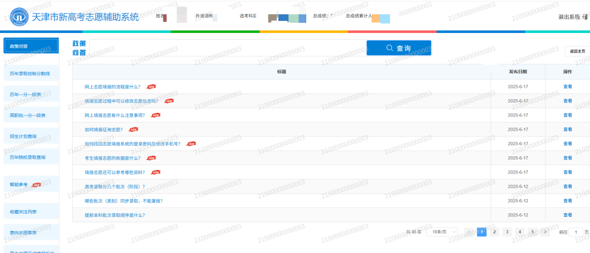Viewport: 590px width, 253px height.
Task: Click NEW badge next to 网上志愿填报的流程是什么
Action: click(151, 86)
